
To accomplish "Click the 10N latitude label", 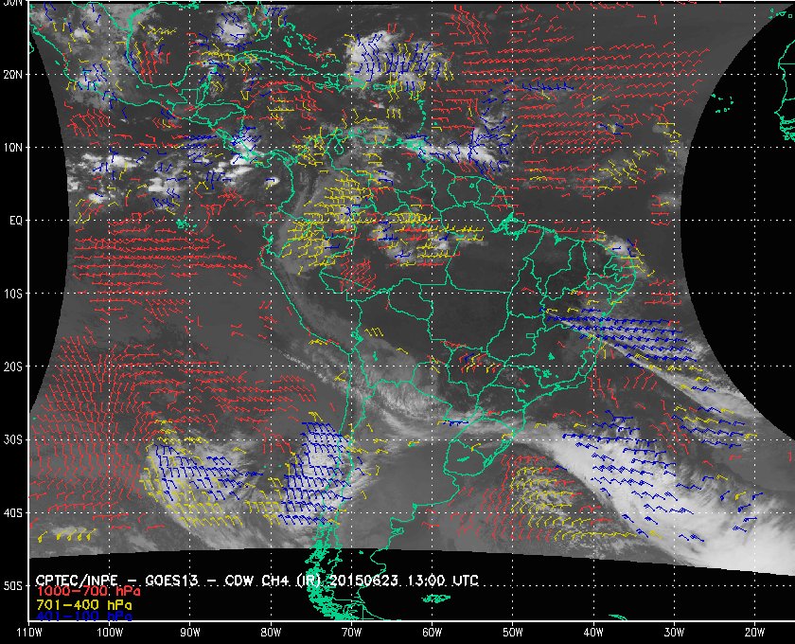I will click(x=13, y=148).
